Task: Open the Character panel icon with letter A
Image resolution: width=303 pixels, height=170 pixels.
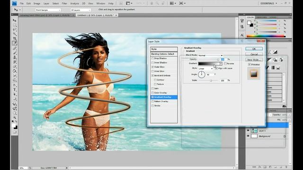Action: click(242, 35)
